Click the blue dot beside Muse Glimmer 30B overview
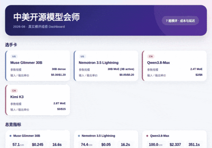Image resolution: width=212 pixels, height=148 pixels. point(11,136)
